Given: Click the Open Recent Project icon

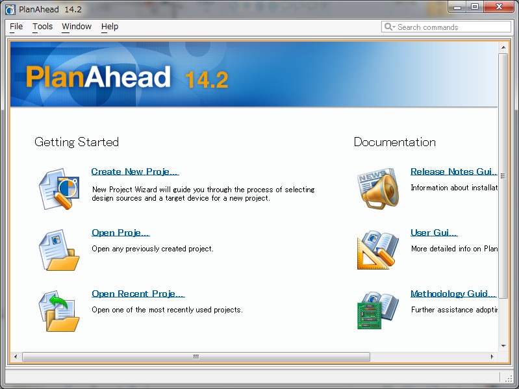Looking at the screenshot, I should click(x=59, y=311).
